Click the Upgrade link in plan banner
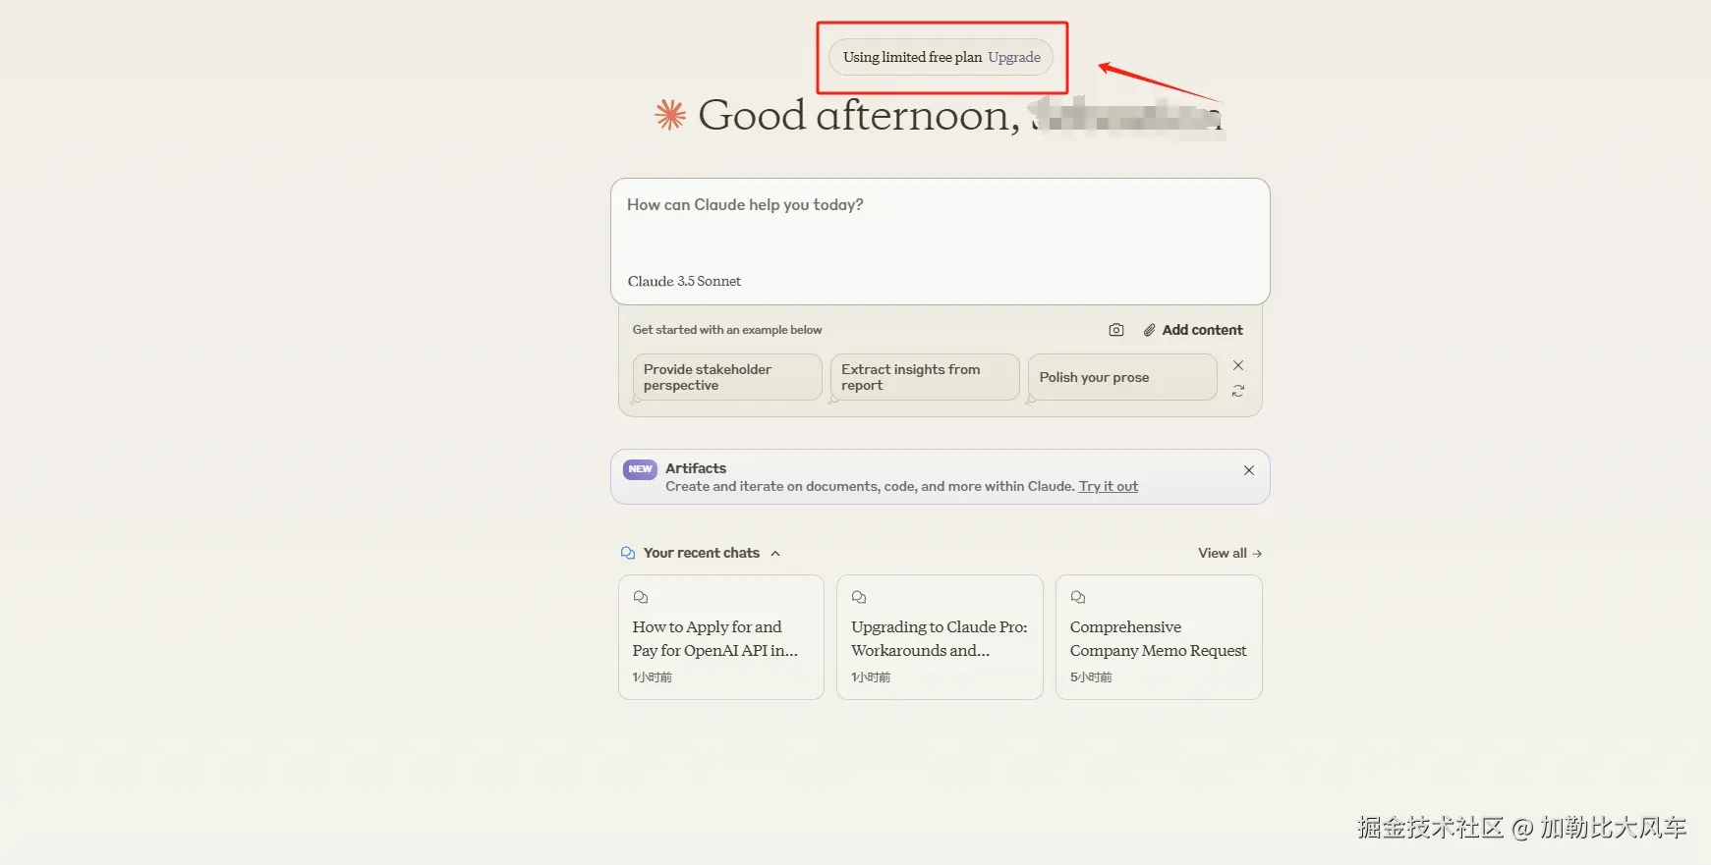1711x865 pixels. [x=1014, y=57]
